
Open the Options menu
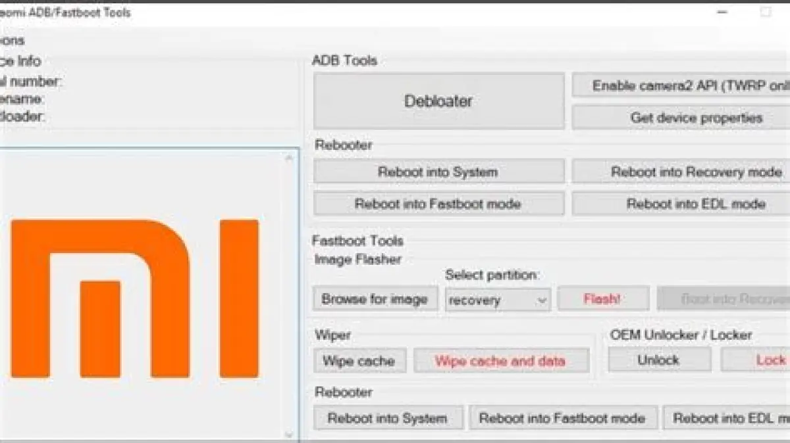pos(12,41)
